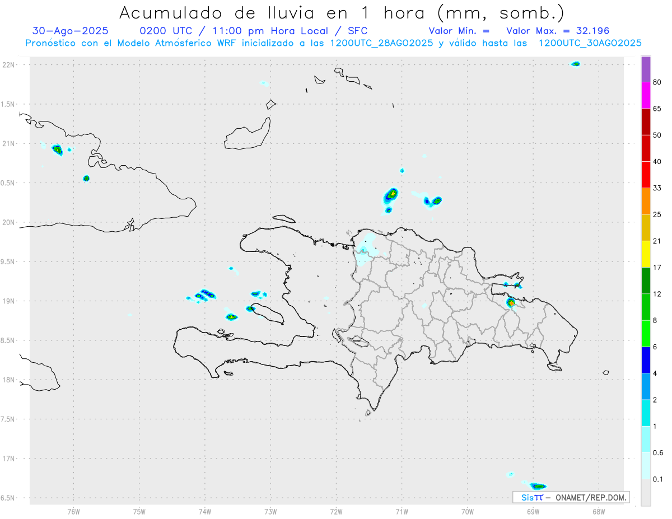Pick the orange swatch between 25 and 33
The image size is (672, 519).
[646, 201]
